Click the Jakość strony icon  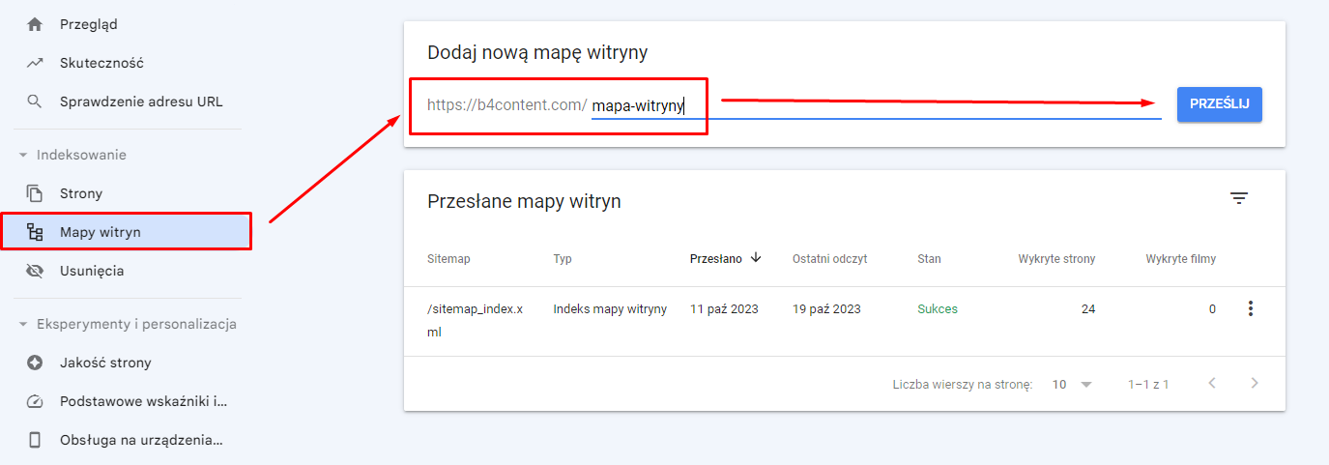[x=35, y=363]
